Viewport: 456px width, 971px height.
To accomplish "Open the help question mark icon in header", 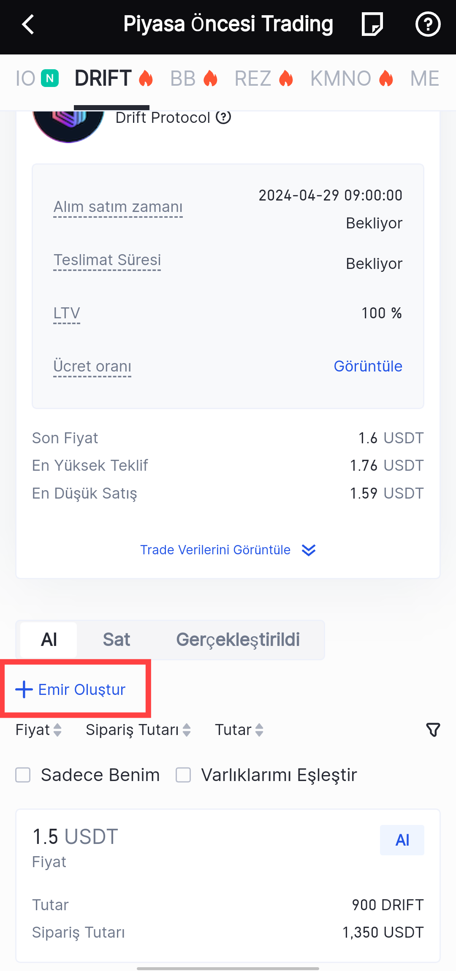I will pyautogui.click(x=428, y=24).
